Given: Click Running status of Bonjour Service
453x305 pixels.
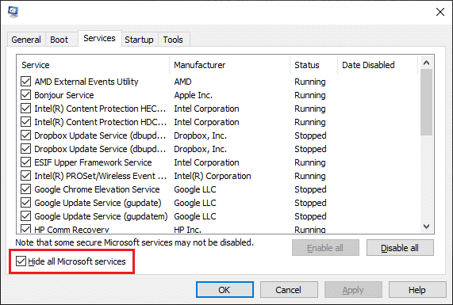Looking at the screenshot, I should point(310,95).
